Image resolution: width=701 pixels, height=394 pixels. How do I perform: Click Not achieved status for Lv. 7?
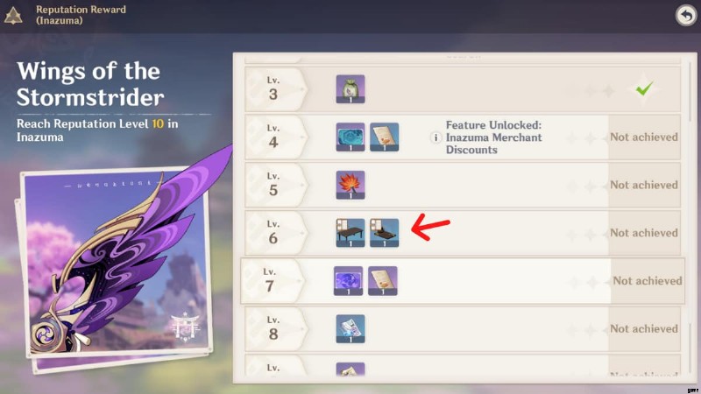(648, 281)
